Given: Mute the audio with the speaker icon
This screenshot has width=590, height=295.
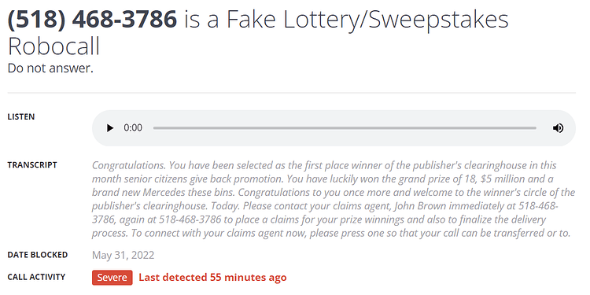Looking at the screenshot, I should (558, 128).
